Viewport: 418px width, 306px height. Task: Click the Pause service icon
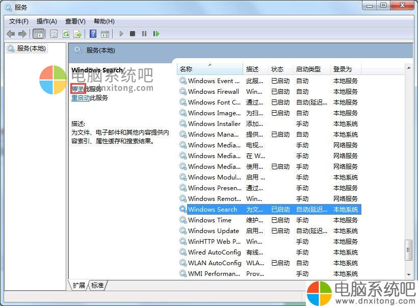pyautogui.click(x=144, y=34)
